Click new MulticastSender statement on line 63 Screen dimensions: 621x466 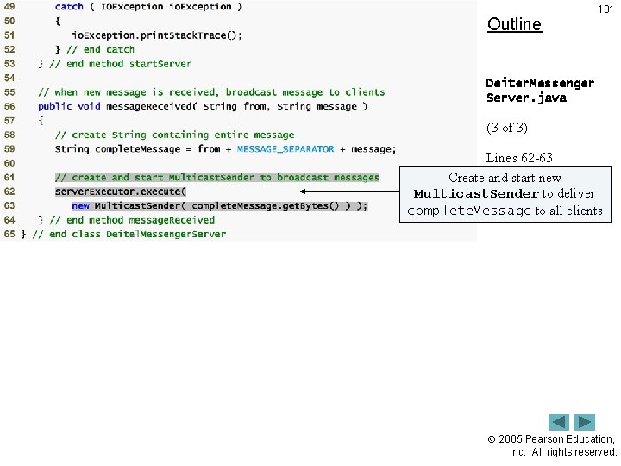[220, 206]
